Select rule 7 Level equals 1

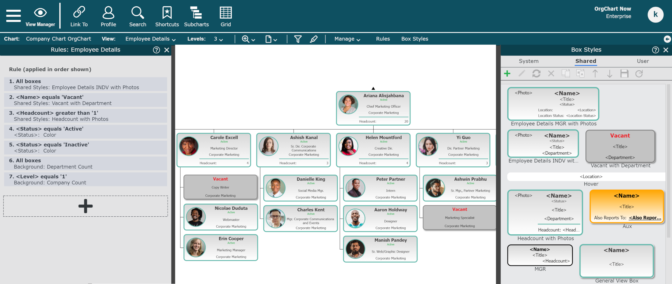[85, 179]
